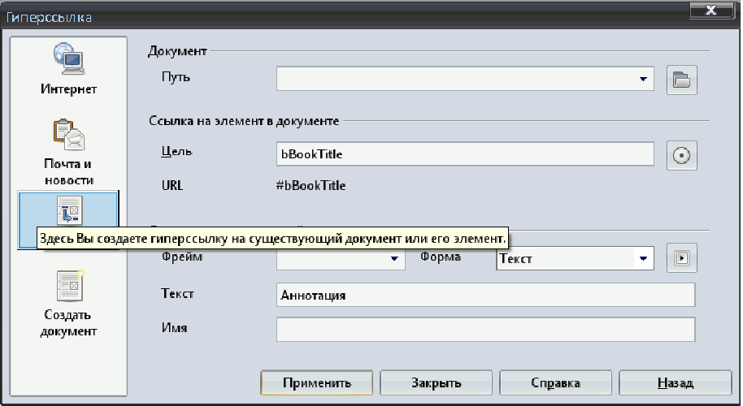The image size is (743, 406).
Task: Expand the Форма dropdown showing Текст
Action: point(644,259)
